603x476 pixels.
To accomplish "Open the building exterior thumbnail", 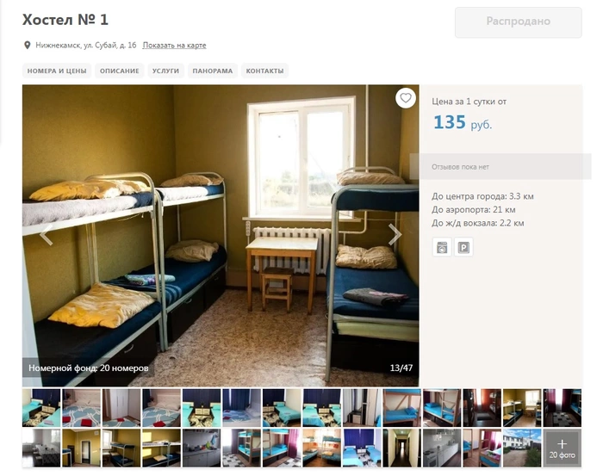I will click(522, 448).
